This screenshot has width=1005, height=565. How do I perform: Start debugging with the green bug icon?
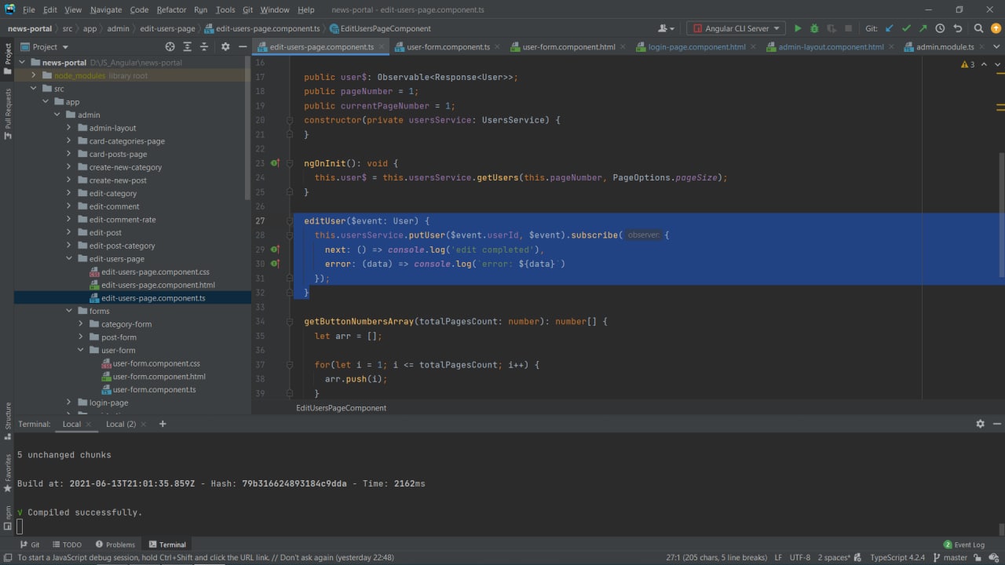tap(814, 28)
